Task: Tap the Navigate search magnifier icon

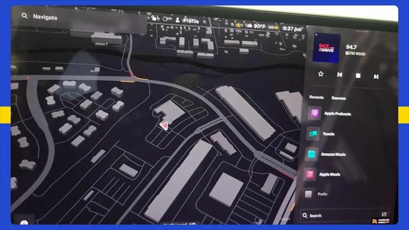Action: (x=24, y=16)
